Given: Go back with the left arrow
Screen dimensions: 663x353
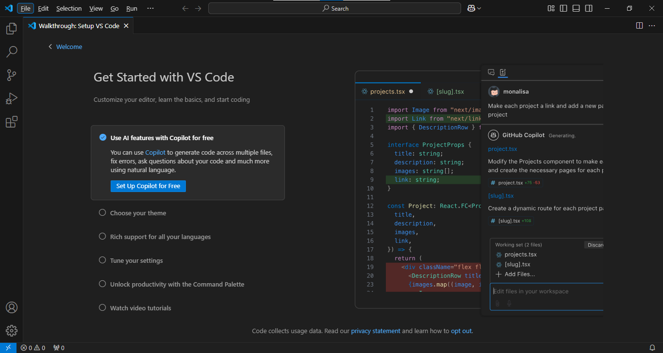Looking at the screenshot, I should (x=185, y=8).
